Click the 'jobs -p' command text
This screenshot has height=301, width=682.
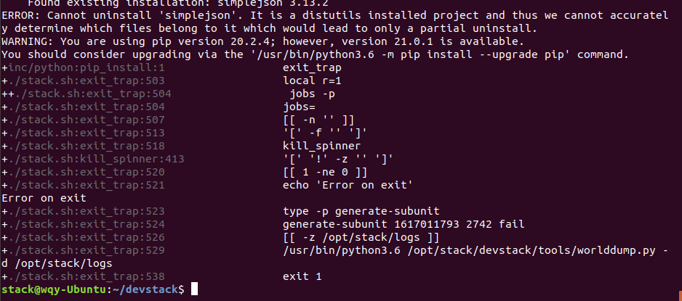point(313,94)
